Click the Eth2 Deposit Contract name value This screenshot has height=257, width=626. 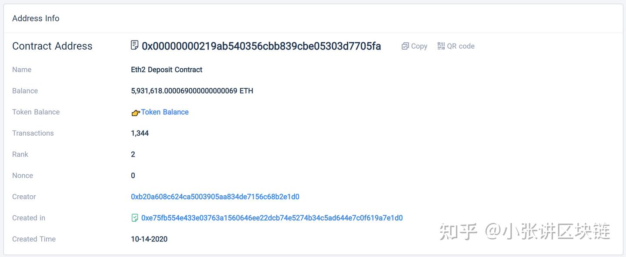[166, 70]
